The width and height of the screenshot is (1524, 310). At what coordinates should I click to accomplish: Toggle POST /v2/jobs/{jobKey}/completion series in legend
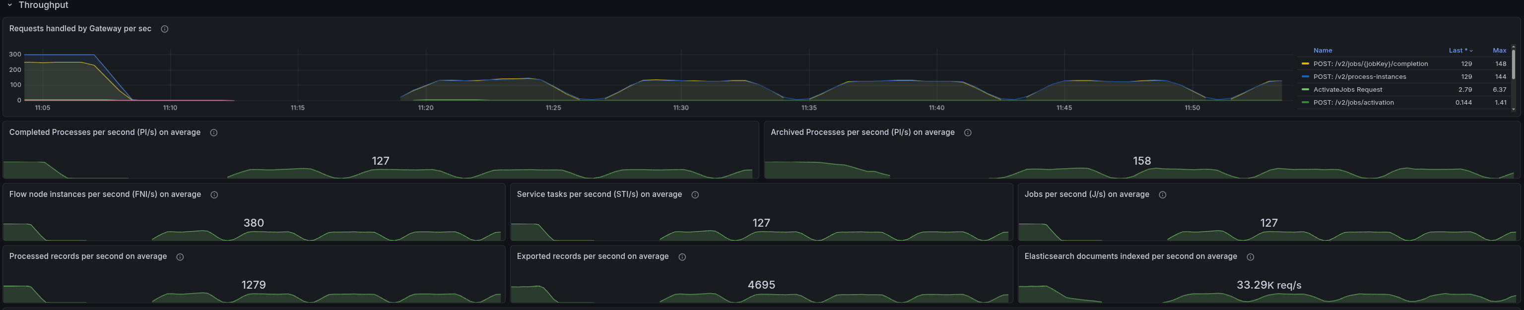(x=1370, y=64)
